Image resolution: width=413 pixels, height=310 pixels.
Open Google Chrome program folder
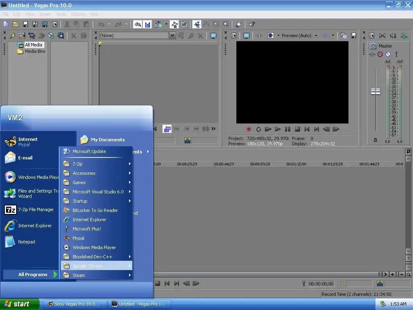(96, 266)
